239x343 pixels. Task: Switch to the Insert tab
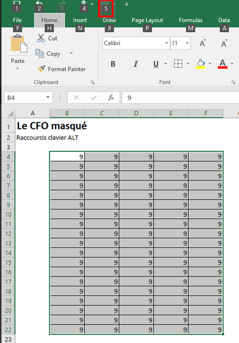pyautogui.click(x=80, y=20)
